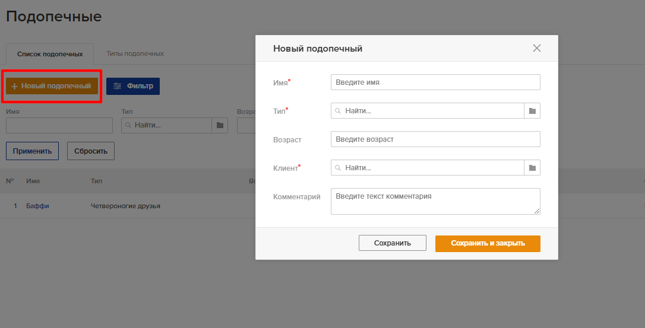The height and width of the screenshot is (328, 645).
Task: Open the Баффи record link
Action: coord(37,206)
